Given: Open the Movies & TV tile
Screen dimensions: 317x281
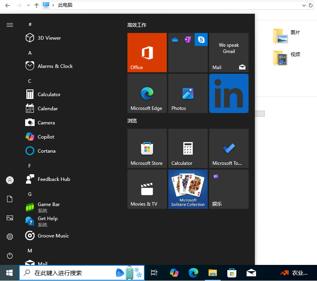Looking at the screenshot, I should pyautogui.click(x=147, y=189).
